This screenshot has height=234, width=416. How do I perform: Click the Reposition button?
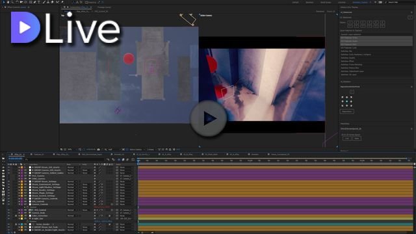coord(346,111)
